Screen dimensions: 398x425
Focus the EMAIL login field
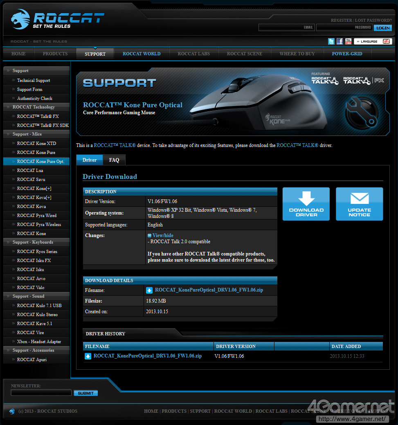coord(287,27)
